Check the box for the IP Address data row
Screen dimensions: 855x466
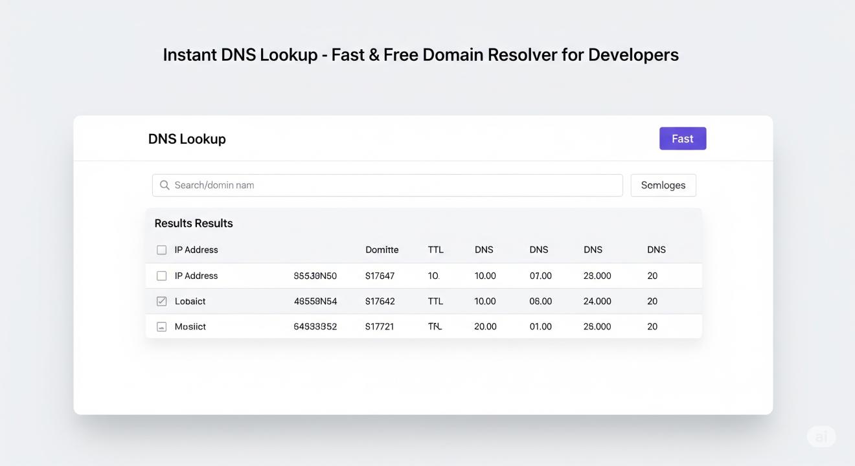[x=162, y=276]
